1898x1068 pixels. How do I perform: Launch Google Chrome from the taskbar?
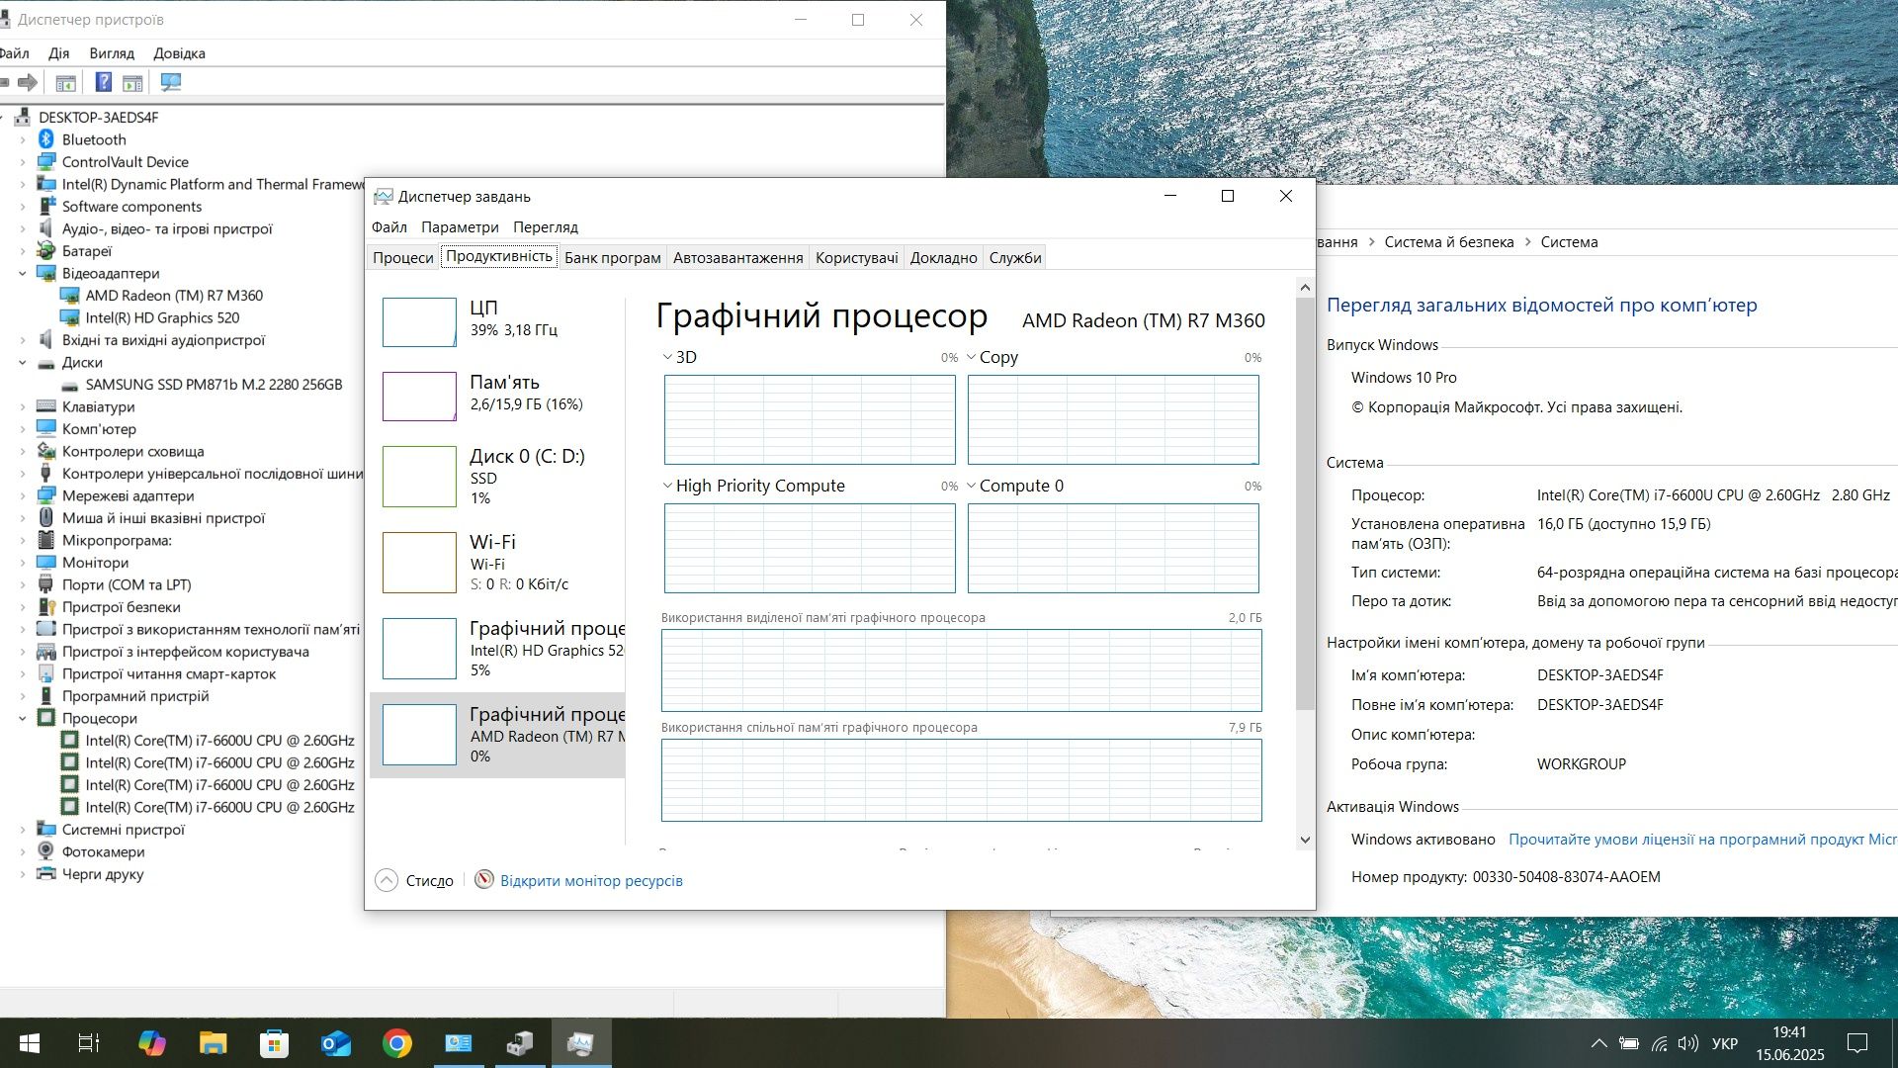(x=397, y=1043)
